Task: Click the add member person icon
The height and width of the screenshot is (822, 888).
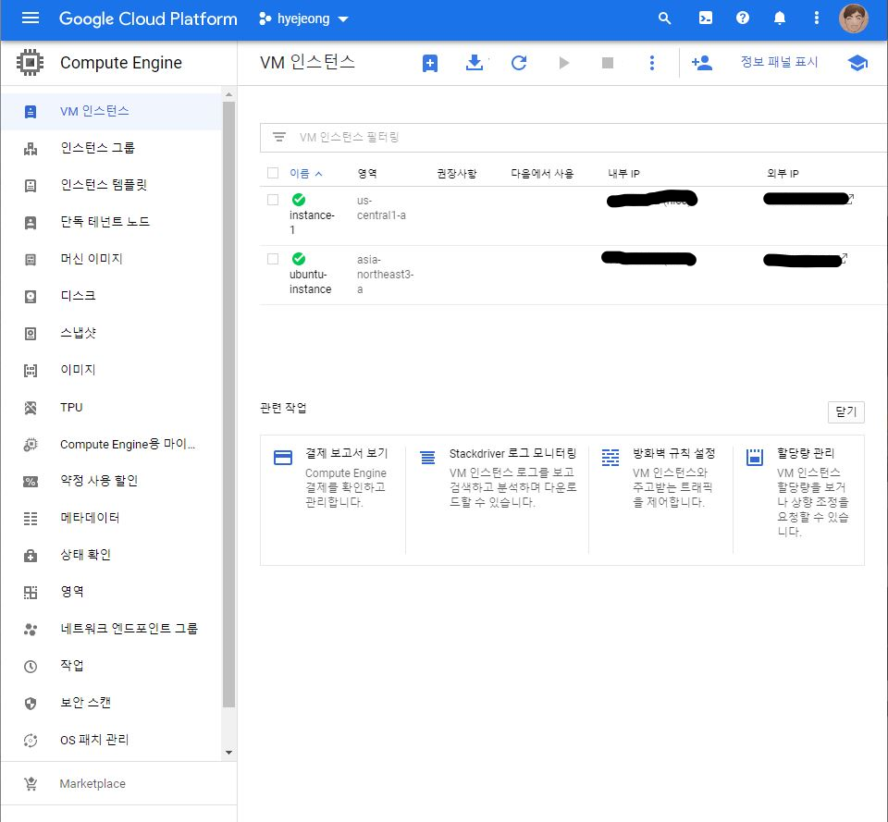Action: click(x=702, y=63)
